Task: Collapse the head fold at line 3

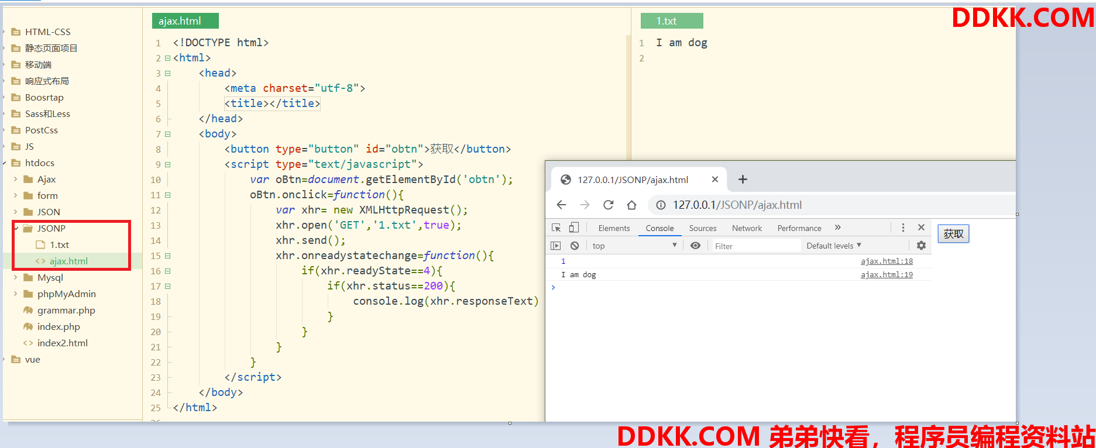Action: pos(167,73)
